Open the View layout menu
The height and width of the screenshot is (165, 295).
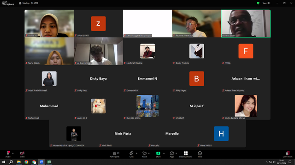(x=266, y=3)
